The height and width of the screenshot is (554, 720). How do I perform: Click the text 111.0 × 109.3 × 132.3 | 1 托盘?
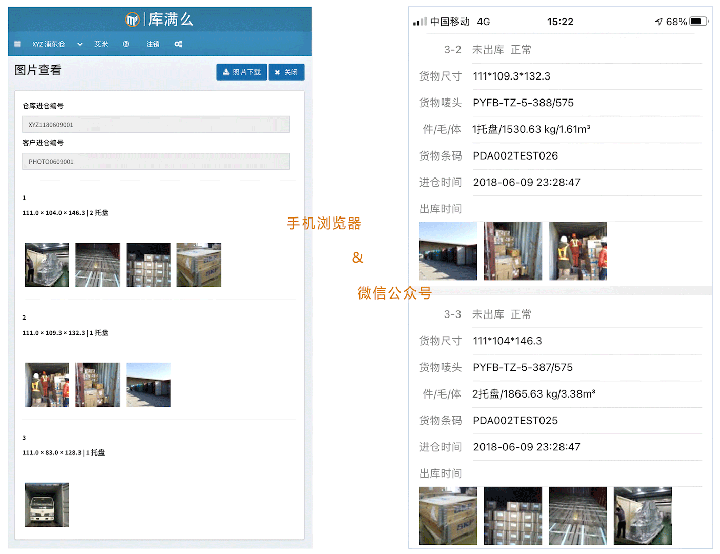pos(65,333)
